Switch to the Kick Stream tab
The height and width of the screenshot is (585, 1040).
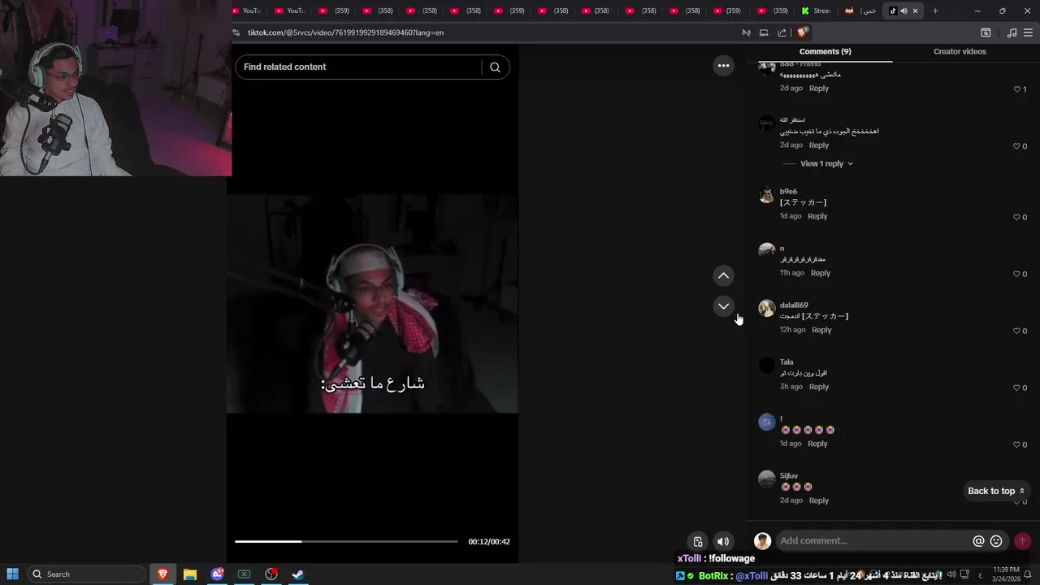coord(816,11)
